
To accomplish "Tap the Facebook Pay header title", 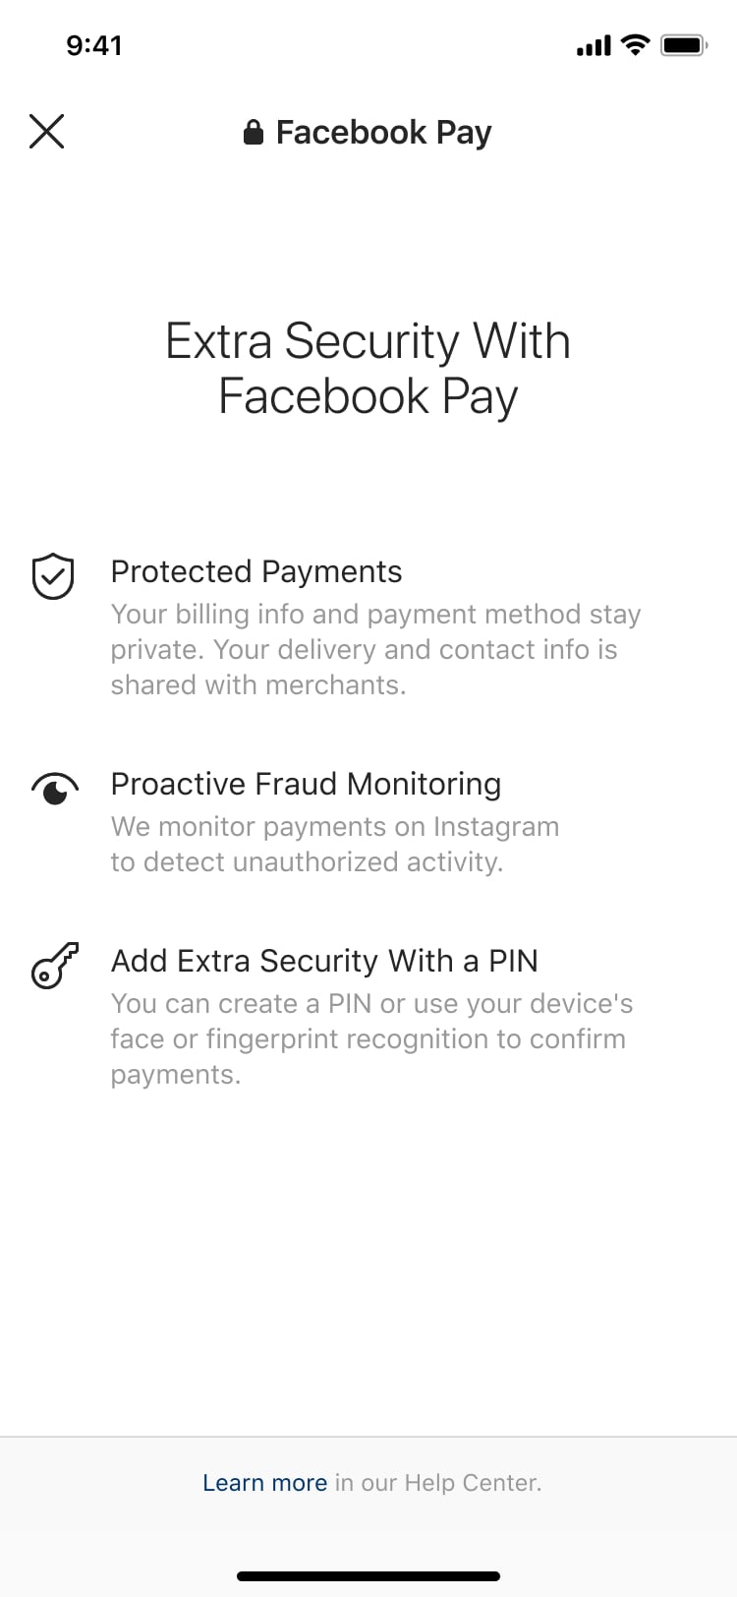I will tap(383, 133).
